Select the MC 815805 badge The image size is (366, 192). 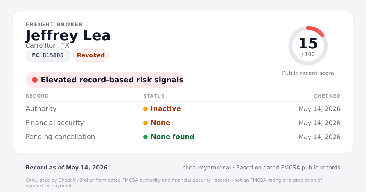pos(48,55)
